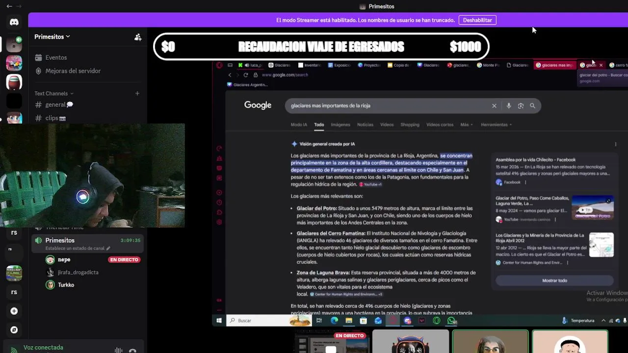Image resolution: width=628 pixels, height=353 pixels.
Task: Switch to 'glaciares mas imp' browser tab
Action: (x=554, y=65)
